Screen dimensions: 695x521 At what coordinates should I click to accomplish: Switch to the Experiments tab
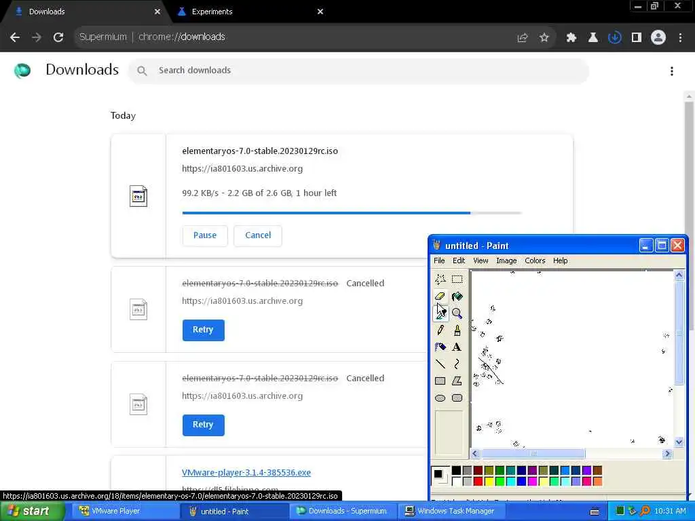244,12
